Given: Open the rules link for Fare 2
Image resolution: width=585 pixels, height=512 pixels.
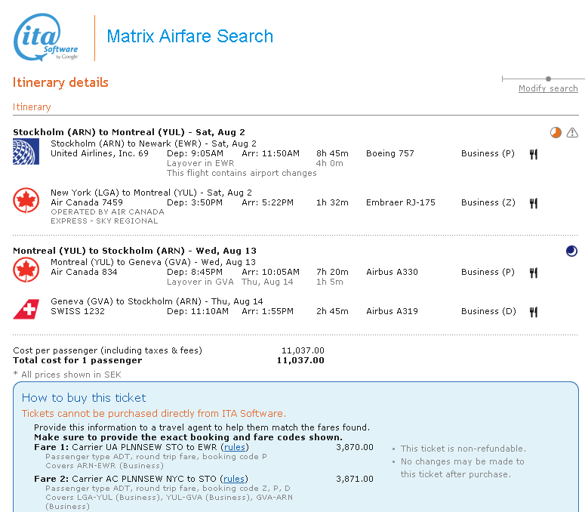Looking at the screenshot, I should [x=234, y=479].
